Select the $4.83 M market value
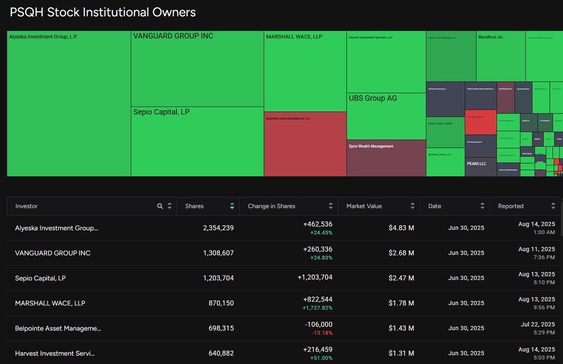This screenshot has height=364, width=563. click(x=401, y=228)
